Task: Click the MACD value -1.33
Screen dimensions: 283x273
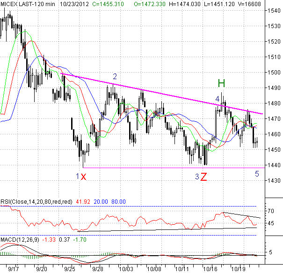Action: [x=49, y=240]
